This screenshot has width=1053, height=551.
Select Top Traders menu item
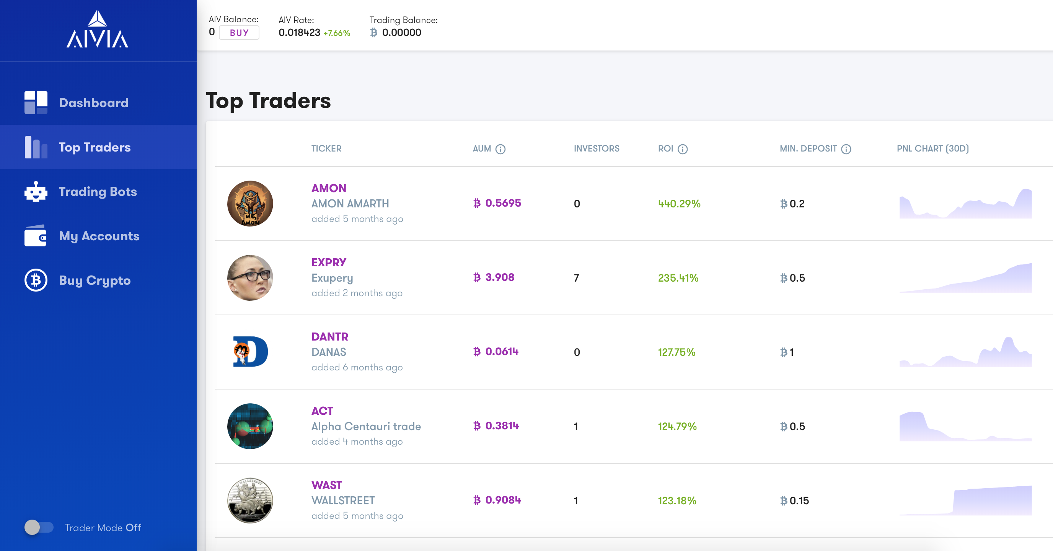point(98,147)
